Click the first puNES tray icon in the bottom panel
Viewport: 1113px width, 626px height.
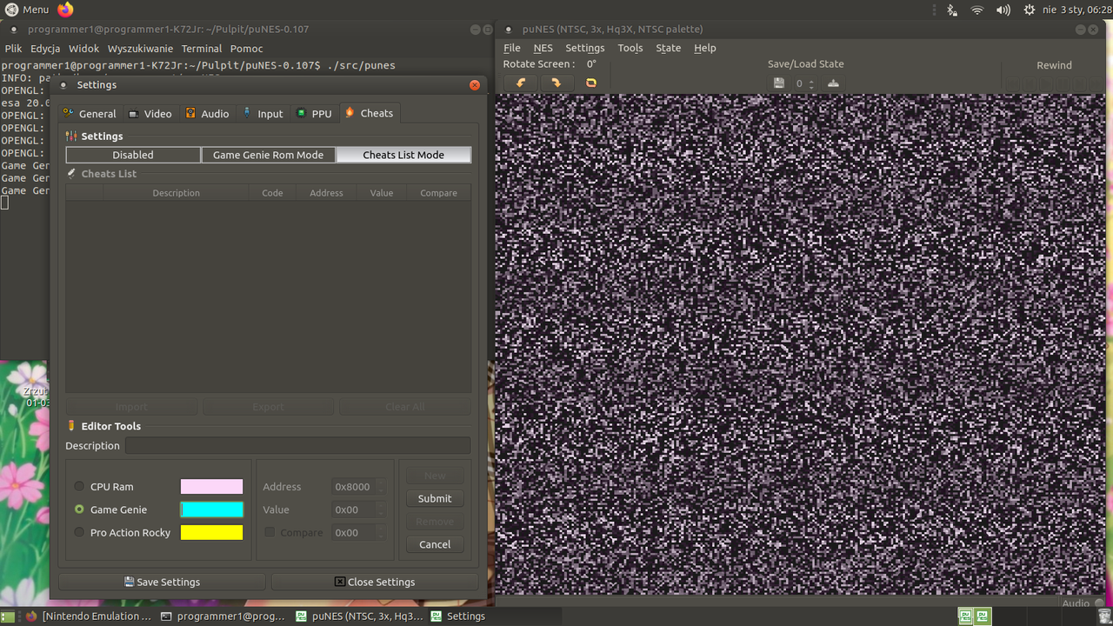(965, 616)
